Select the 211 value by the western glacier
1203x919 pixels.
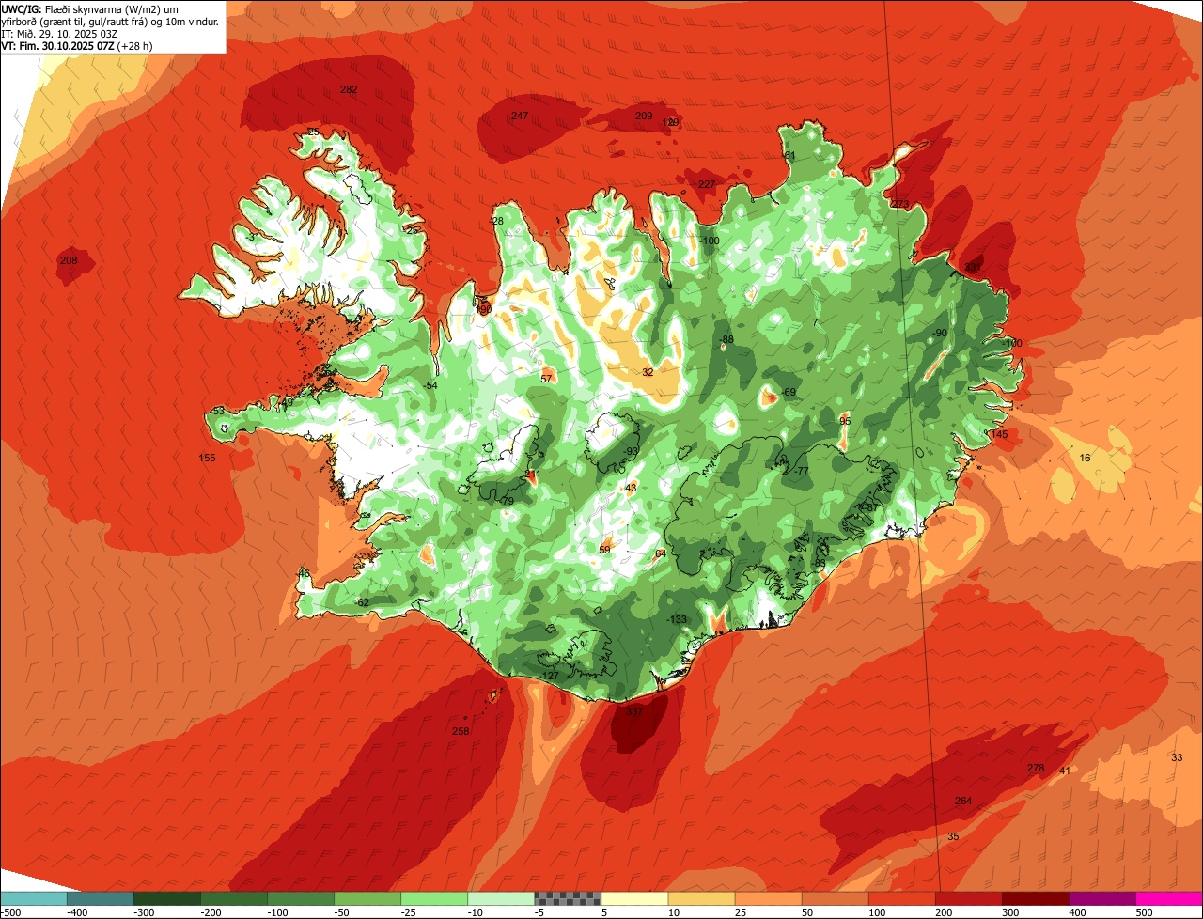(x=531, y=476)
